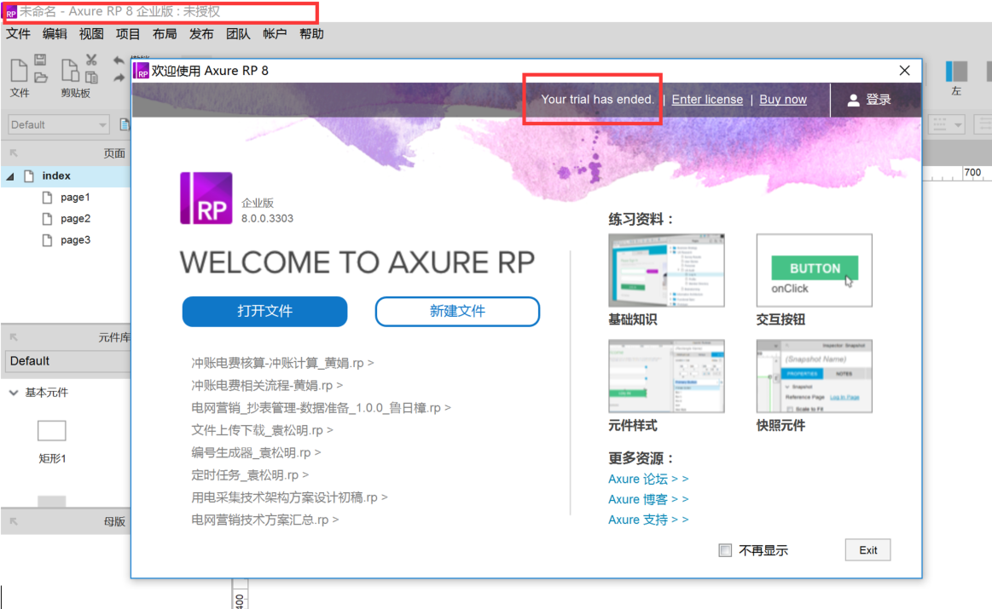Click the redo arrow icon
Viewport: 992px width, 609px height.
click(x=119, y=78)
